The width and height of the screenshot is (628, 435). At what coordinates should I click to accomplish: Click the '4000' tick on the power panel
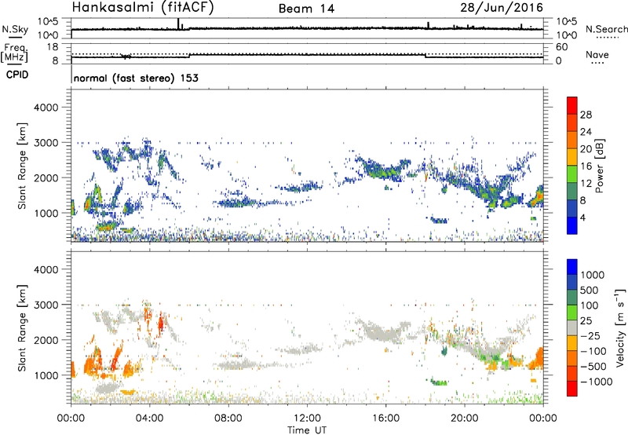pyautogui.click(x=46, y=108)
